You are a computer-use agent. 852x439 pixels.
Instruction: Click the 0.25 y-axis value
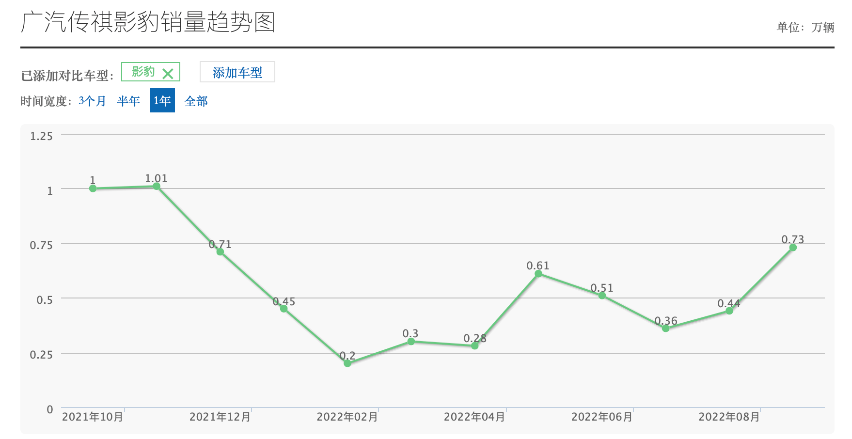tap(41, 355)
